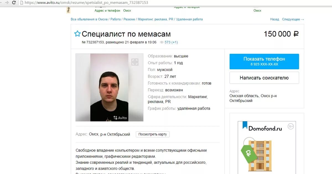Click the page icon in address bar
Screen dimensions: 332x174
pyautogui.click(x=22, y=2)
